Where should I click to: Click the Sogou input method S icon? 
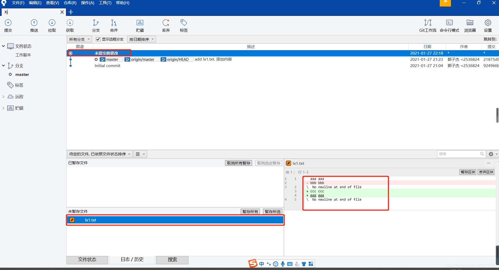tap(253, 264)
